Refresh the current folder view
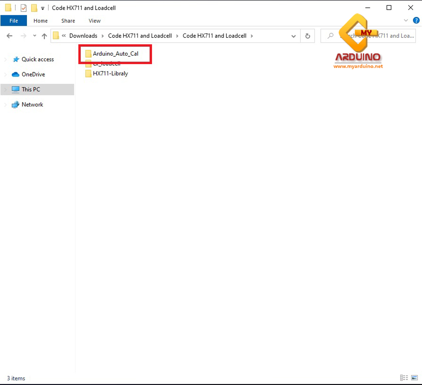 pos(307,36)
